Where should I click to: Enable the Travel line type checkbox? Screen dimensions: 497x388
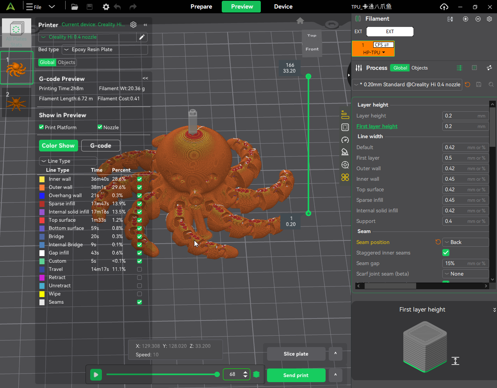click(x=139, y=269)
